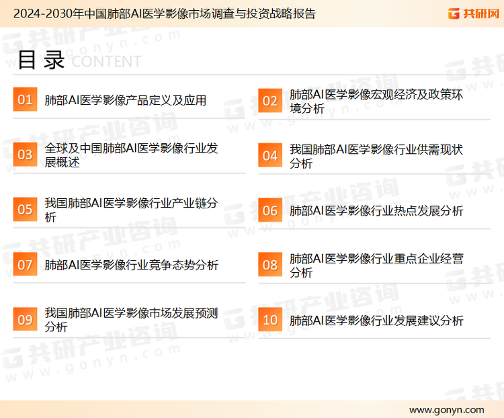Click the orange 04 number badge
Screen dimensions: 504x418
click(x=270, y=156)
